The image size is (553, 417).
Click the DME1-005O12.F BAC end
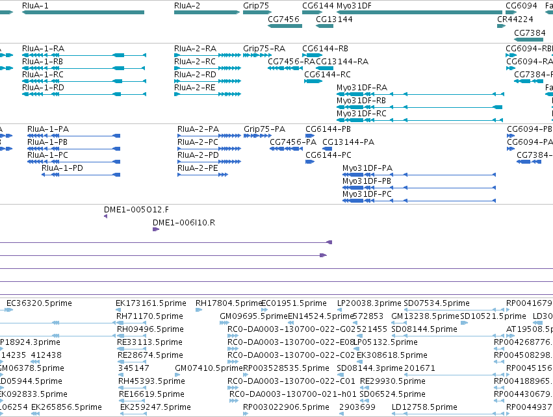pos(105,216)
